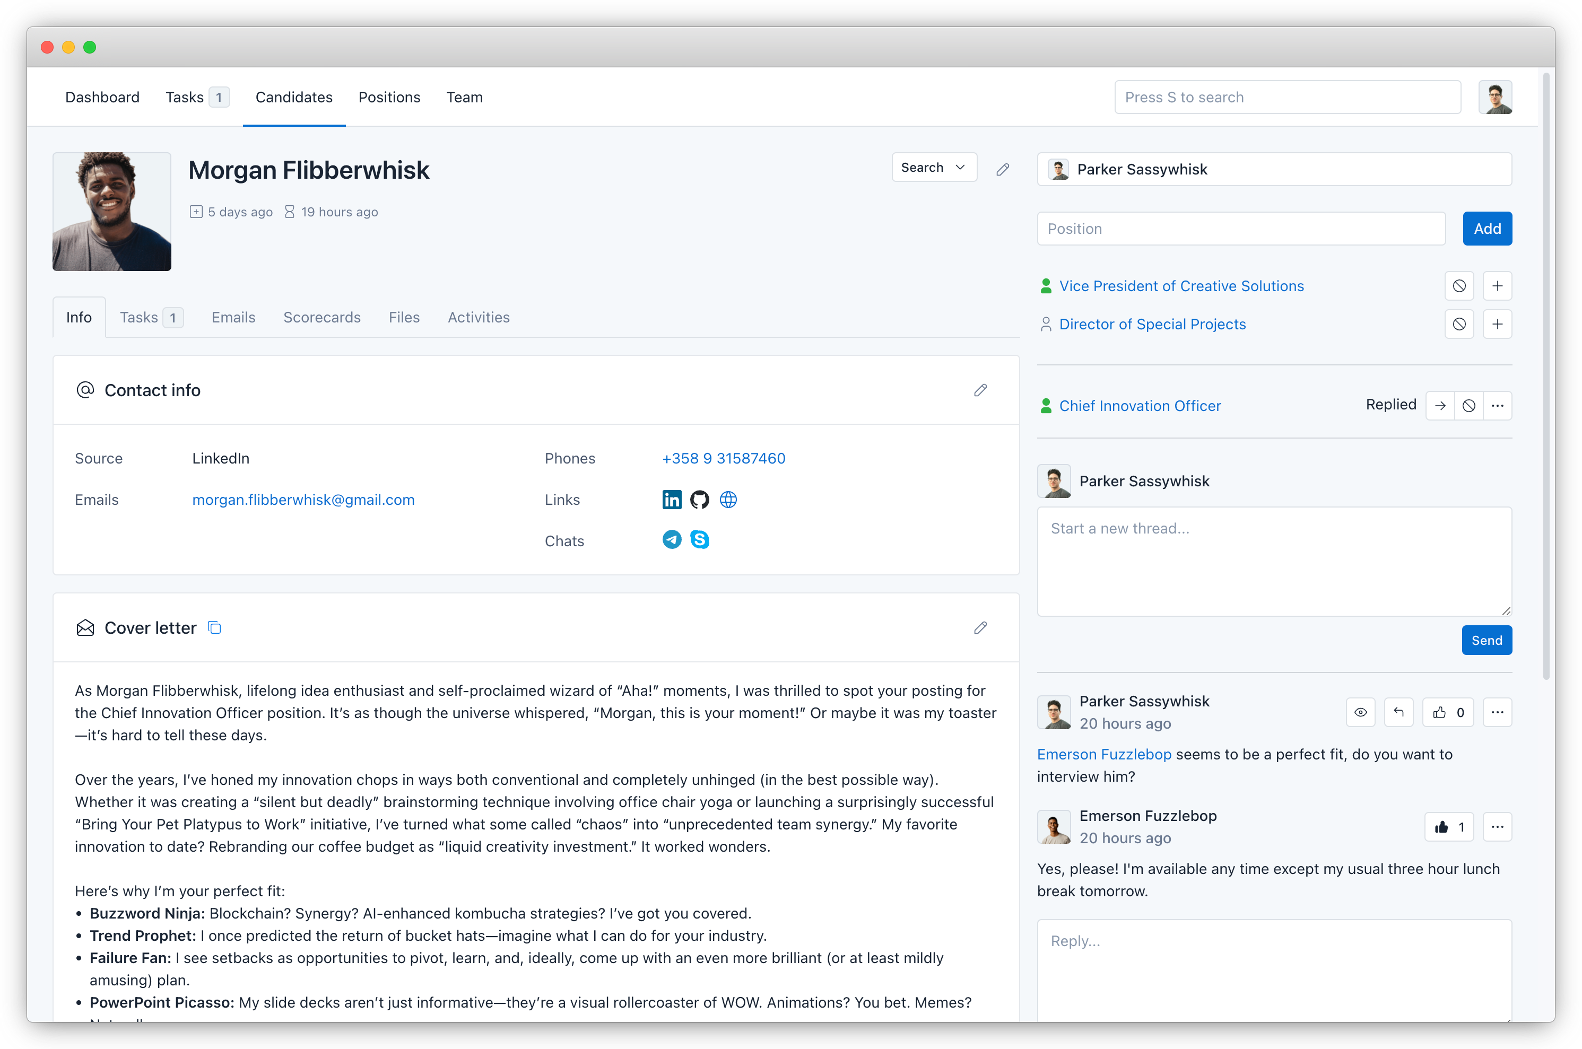Image resolution: width=1582 pixels, height=1049 pixels.
Task: Click the blue Add button
Action: coord(1487,229)
